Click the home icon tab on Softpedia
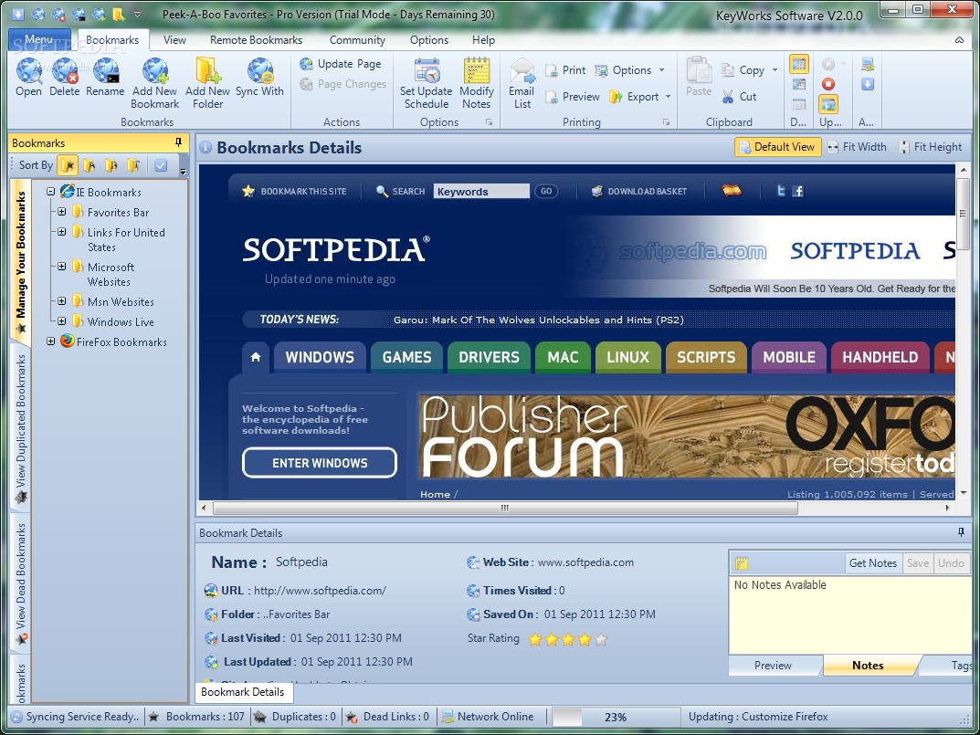Screen dimensions: 980x735 pyautogui.click(x=256, y=358)
